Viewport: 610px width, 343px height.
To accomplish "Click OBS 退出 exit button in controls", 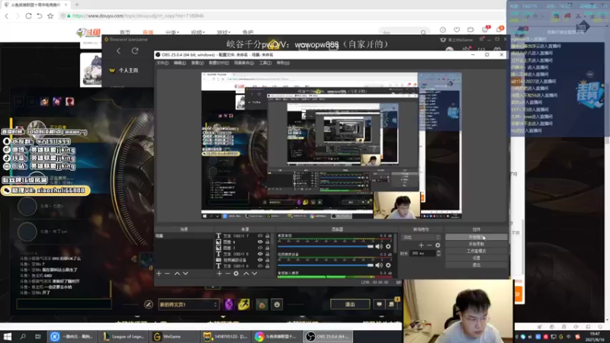I will [476, 264].
